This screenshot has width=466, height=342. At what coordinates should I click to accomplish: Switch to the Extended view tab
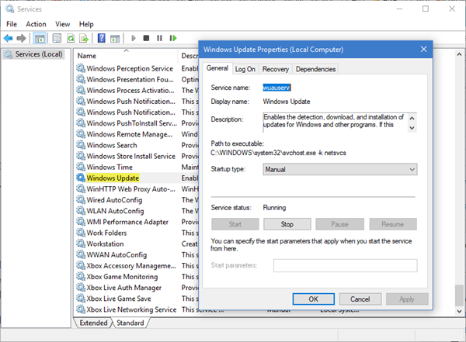[93, 323]
